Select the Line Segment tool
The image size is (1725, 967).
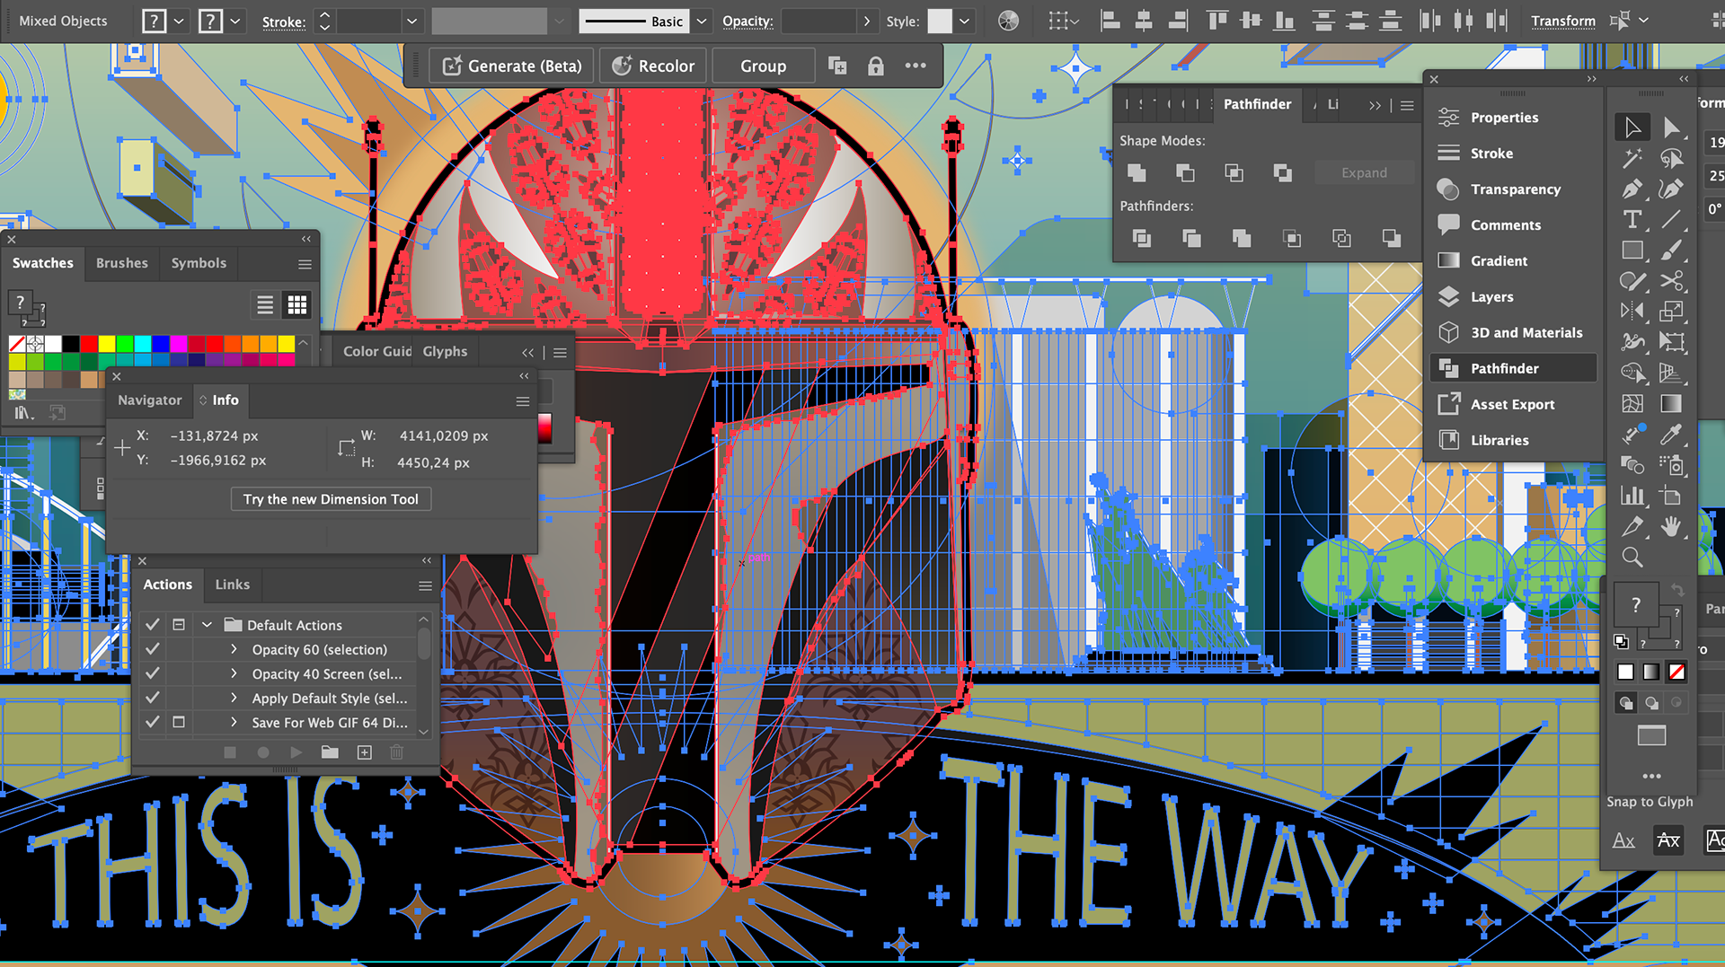point(1671,220)
